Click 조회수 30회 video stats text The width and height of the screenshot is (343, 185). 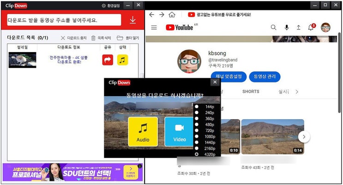point(193,173)
